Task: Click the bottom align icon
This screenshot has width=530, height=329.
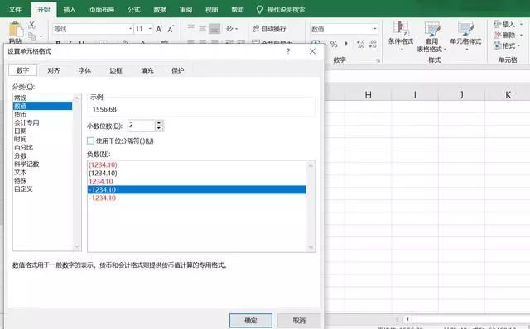Action: click(214, 29)
